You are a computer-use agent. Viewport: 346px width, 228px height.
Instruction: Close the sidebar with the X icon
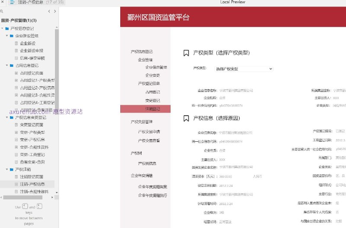2,2
